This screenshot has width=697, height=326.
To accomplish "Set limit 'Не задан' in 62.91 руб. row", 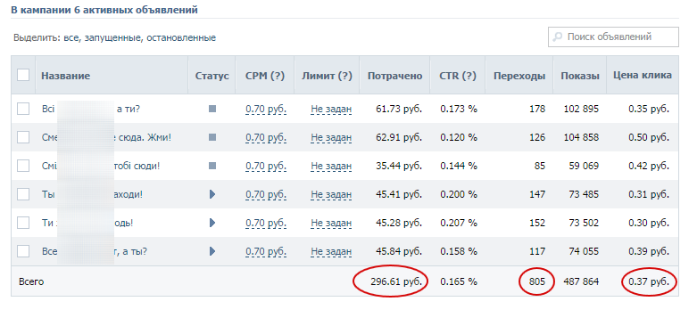I will point(331,138).
